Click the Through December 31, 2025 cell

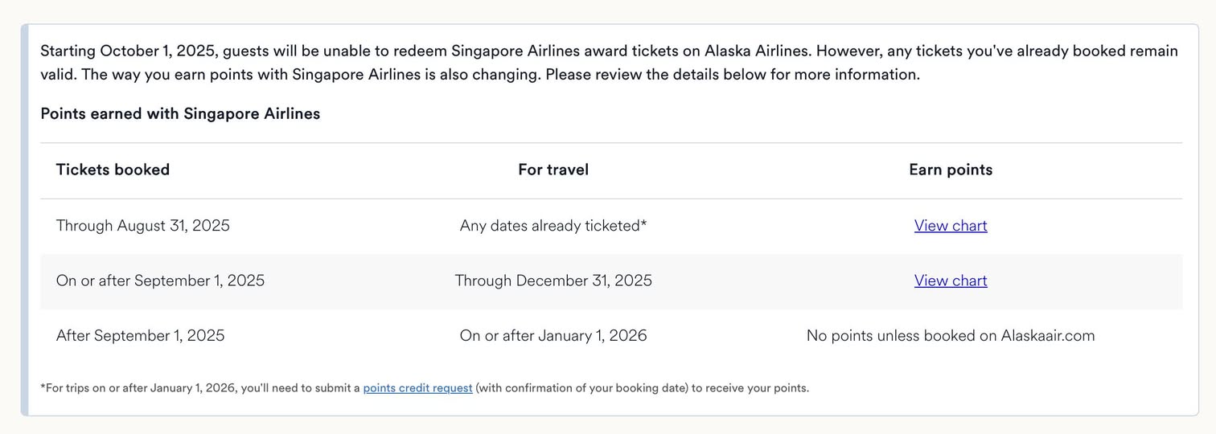(553, 280)
